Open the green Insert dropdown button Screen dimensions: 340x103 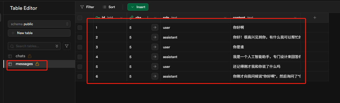point(138,7)
